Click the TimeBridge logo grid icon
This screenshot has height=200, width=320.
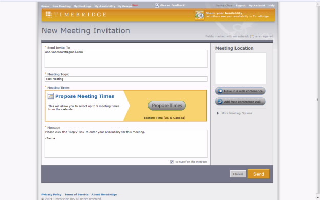(49, 14)
